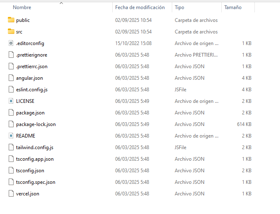Image resolution: width=280 pixels, height=214 pixels.
Task: Select the tsconfig.spec.json file
Action: pyautogui.click(x=36, y=182)
